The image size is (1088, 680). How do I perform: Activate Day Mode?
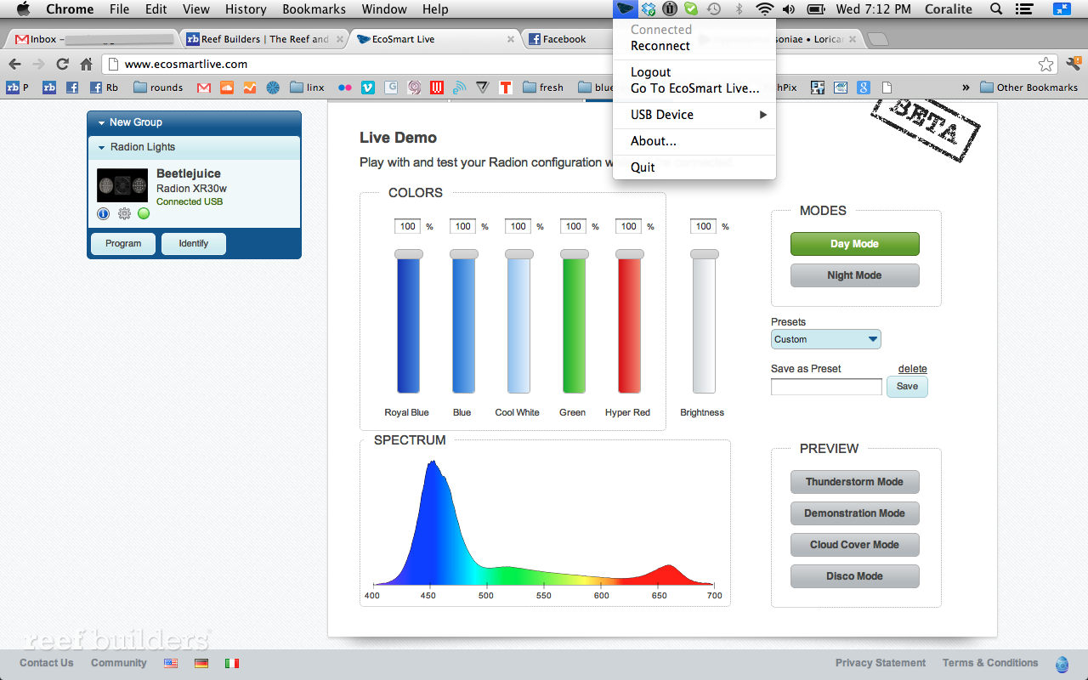854,244
